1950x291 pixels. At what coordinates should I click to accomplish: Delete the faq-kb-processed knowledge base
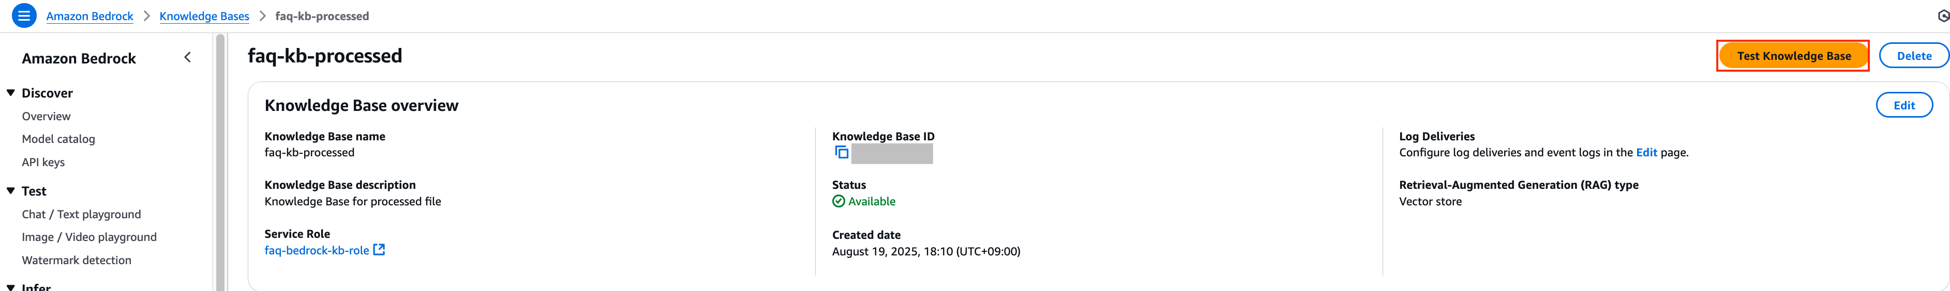(x=1914, y=56)
